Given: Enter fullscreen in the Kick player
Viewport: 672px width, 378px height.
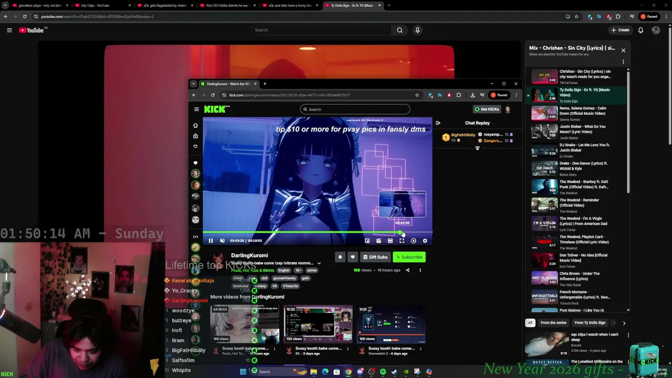Looking at the screenshot, I should tap(402, 240).
